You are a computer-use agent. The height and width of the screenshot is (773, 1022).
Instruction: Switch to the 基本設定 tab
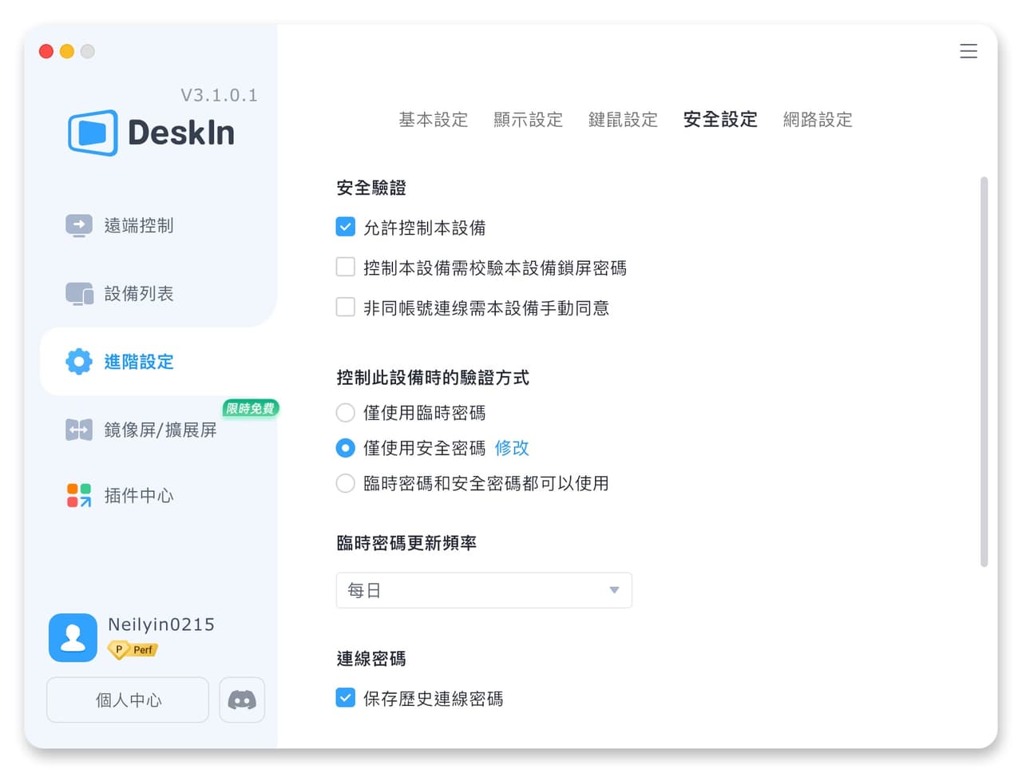pyautogui.click(x=434, y=120)
